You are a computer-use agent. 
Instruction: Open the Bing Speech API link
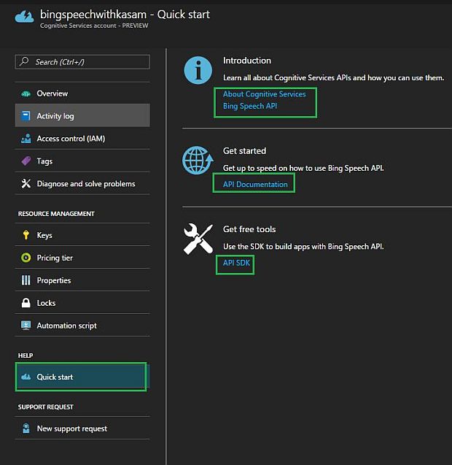coord(250,106)
